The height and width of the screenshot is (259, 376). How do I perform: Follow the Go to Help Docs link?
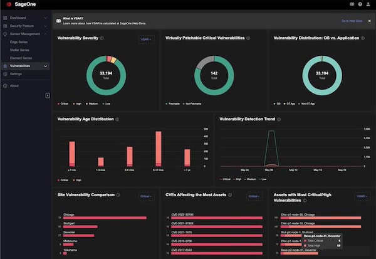tap(352, 21)
